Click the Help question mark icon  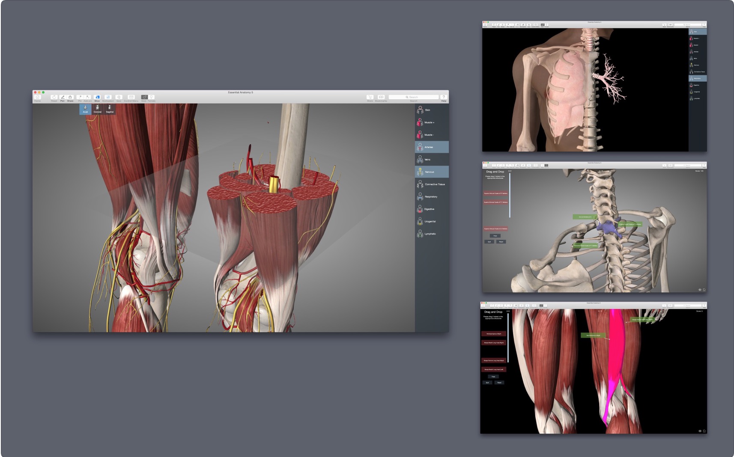tap(444, 98)
